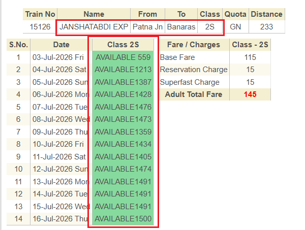Click the Patna Jn origin station

[x=147, y=27]
